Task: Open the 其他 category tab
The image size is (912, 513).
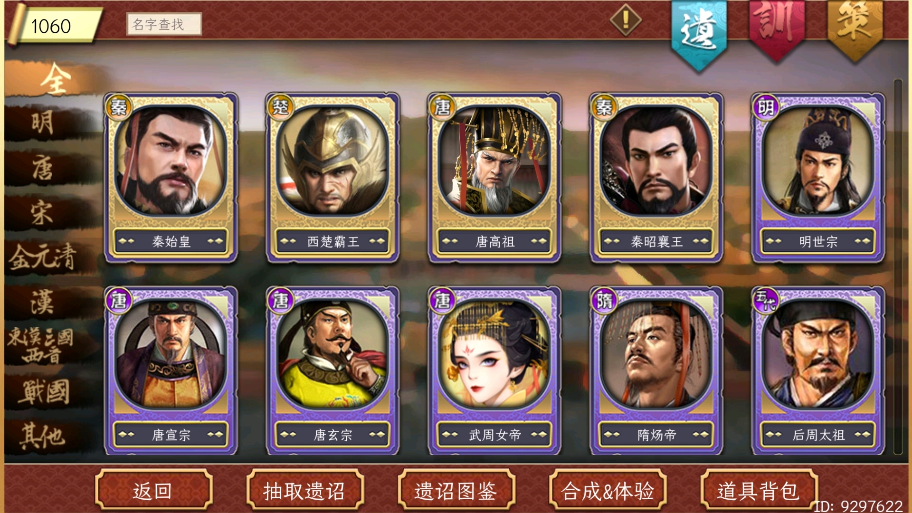Action: [43, 436]
